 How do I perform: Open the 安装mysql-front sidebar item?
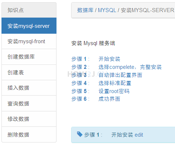click(x=29, y=41)
